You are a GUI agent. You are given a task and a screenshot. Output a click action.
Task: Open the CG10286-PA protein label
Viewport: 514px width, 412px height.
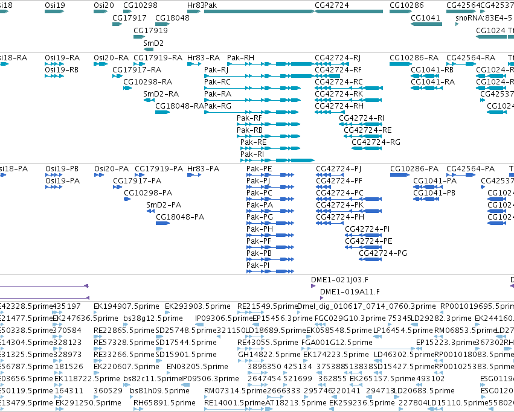tap(414, 169)
